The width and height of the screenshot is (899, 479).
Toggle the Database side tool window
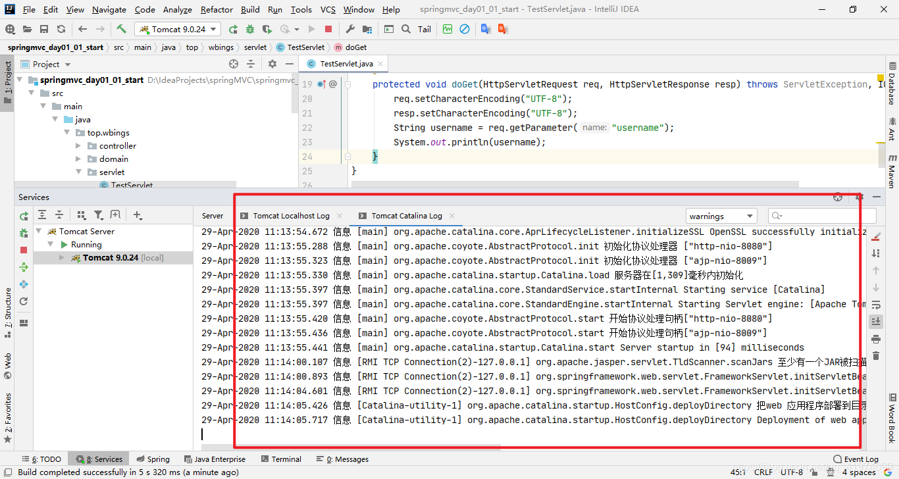892,84
